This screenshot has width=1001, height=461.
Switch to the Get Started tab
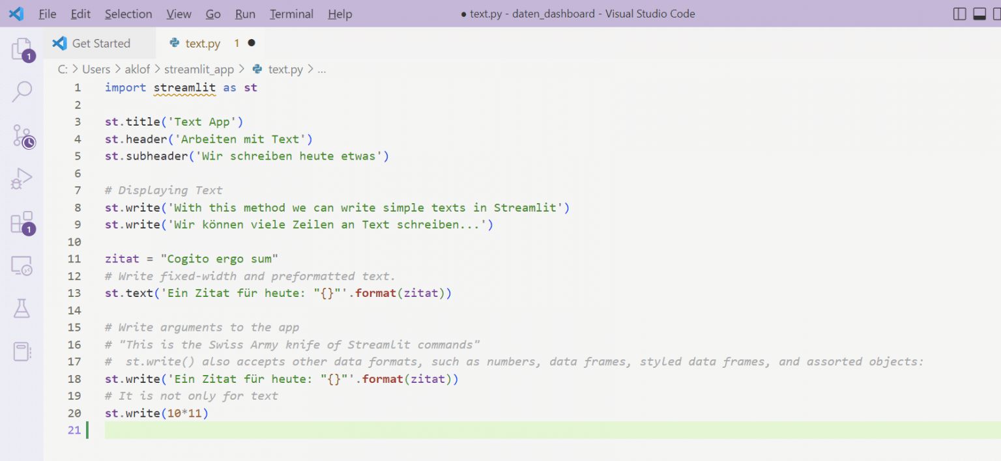(101, 43)
